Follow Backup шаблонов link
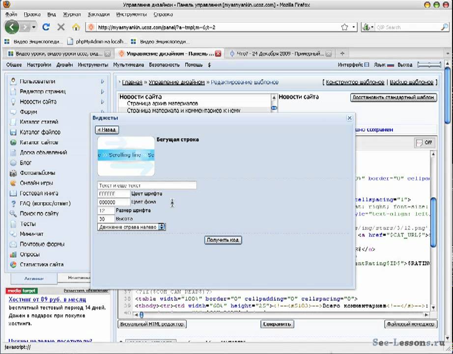 411,83
